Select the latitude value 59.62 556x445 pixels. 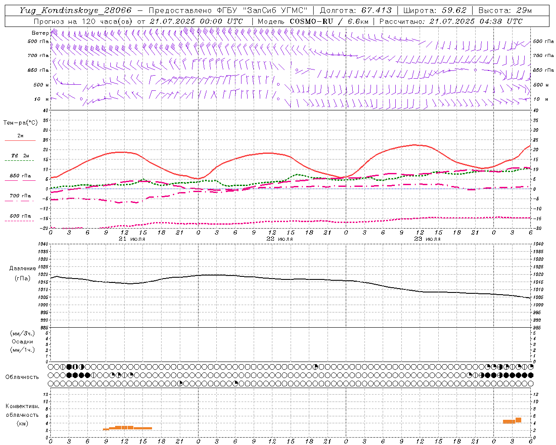454,10
